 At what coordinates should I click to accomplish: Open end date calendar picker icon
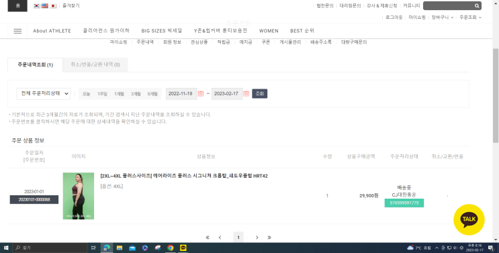click(246, 93)
